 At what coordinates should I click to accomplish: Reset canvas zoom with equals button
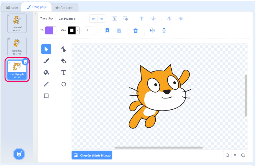point(235,155)
